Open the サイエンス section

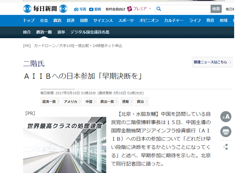coord(103,20)
